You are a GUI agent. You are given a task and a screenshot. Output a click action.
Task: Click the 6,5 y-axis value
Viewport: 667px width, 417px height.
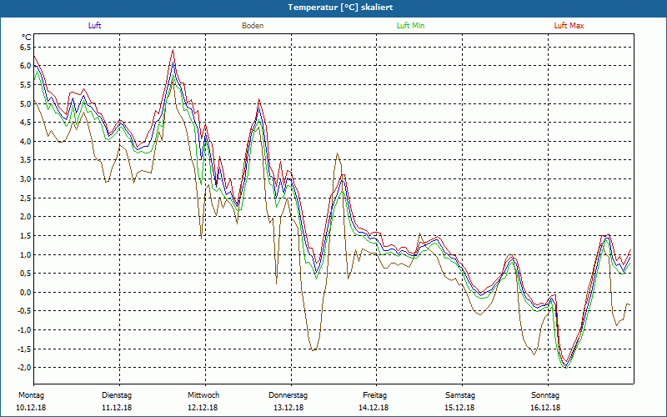pyautogui.click(x=26, y=47)
